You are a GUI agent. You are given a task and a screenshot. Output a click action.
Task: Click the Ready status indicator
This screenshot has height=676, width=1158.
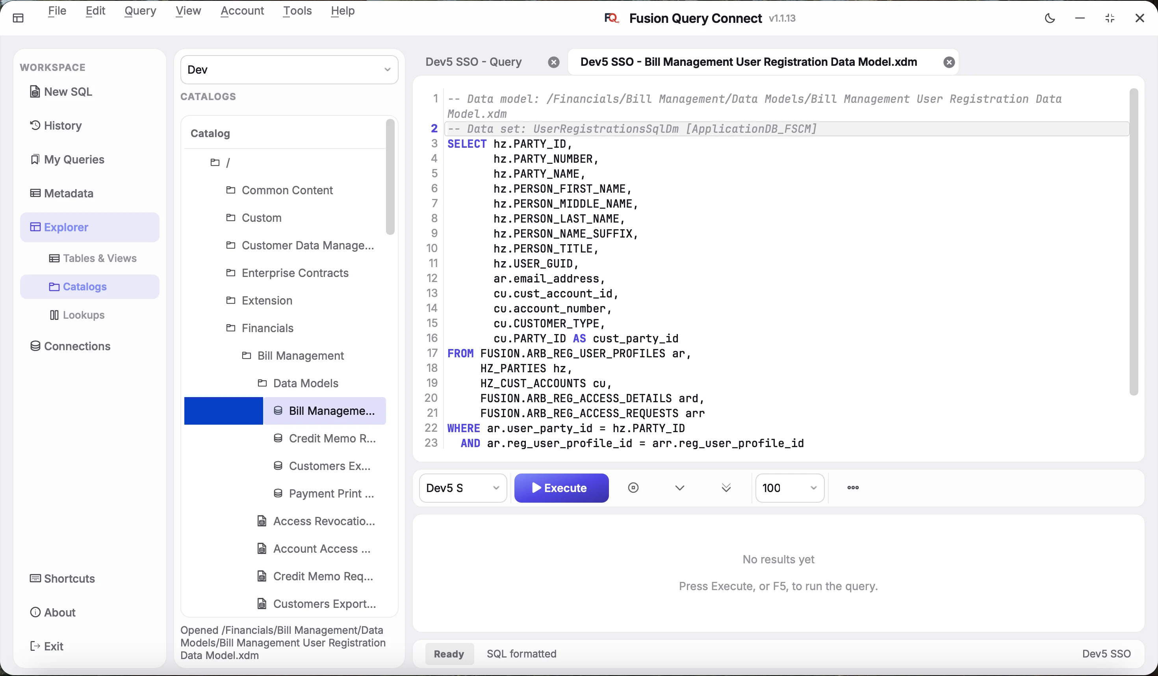coord(449,654)
